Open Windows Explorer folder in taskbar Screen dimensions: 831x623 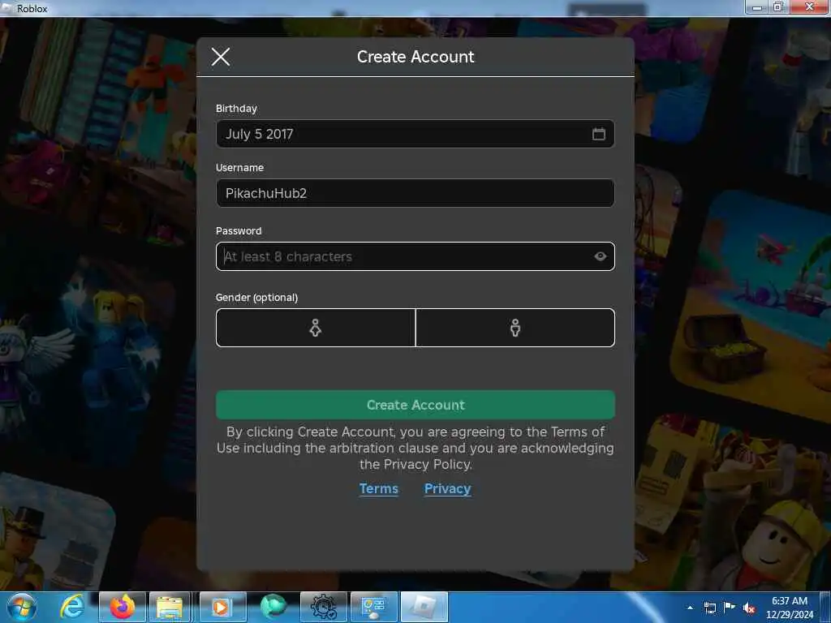[x=170, y=607]
